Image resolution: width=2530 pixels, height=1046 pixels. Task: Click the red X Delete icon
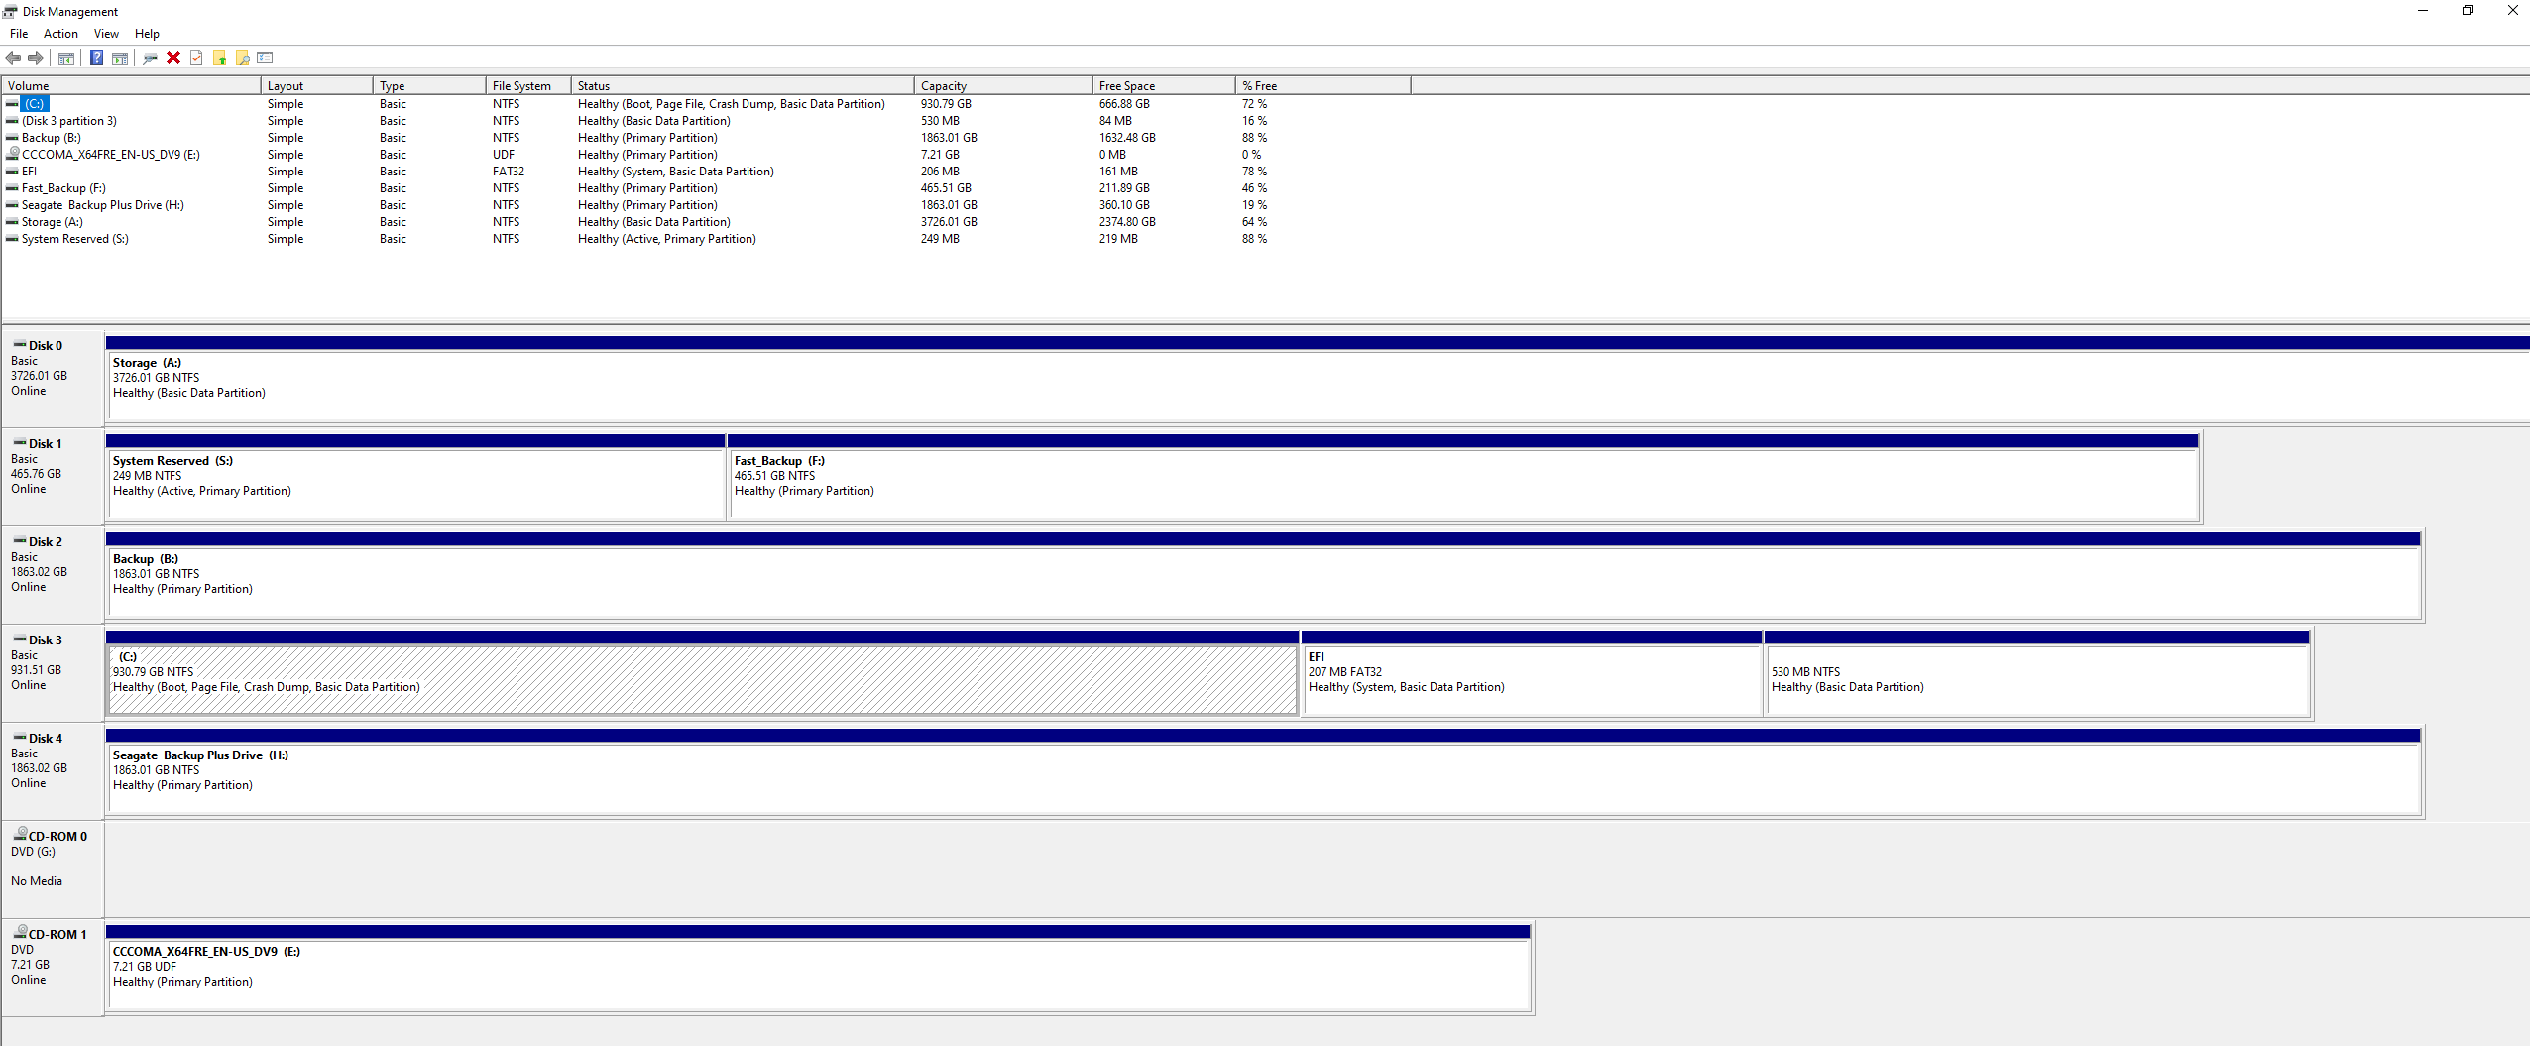click(x=173, y=58)
